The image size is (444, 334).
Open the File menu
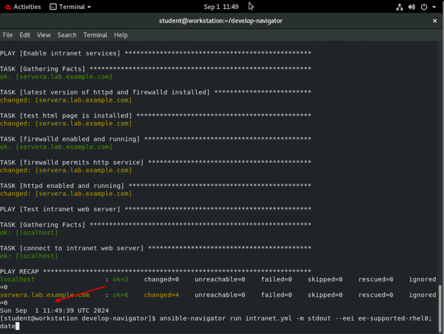click(x=8, y=35)
